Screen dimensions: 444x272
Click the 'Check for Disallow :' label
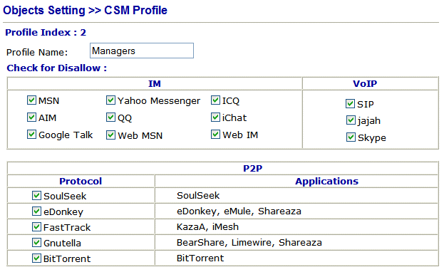click(x=56, y=68)
